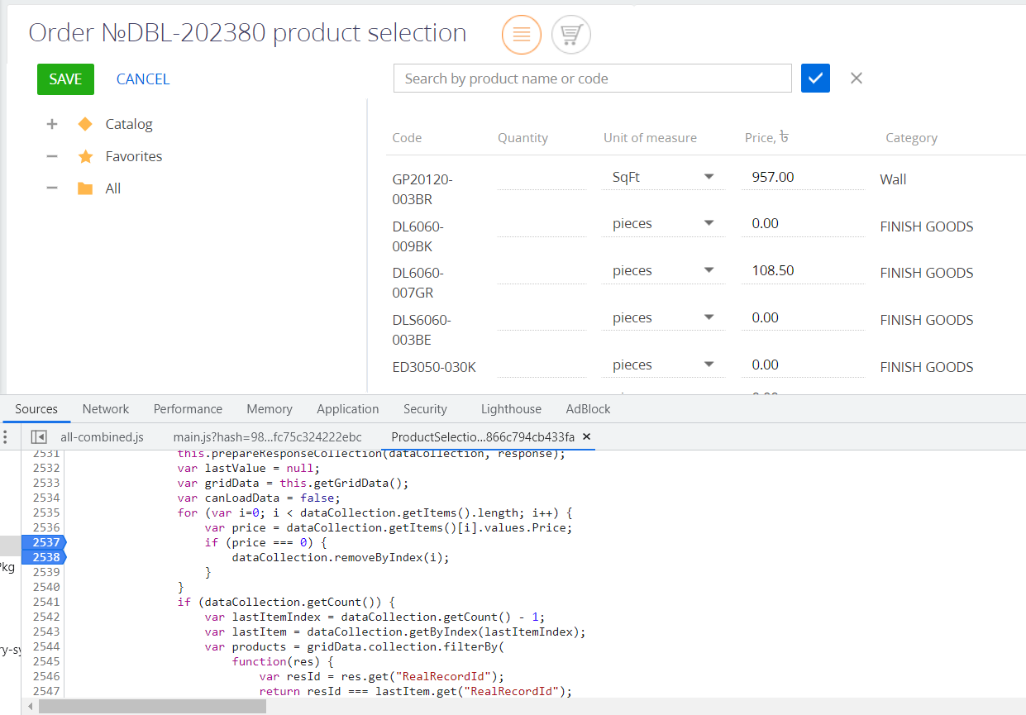Click the CANCEL link
The height and width of the screenshot is (715, 1026).
[x=143, y=79]
